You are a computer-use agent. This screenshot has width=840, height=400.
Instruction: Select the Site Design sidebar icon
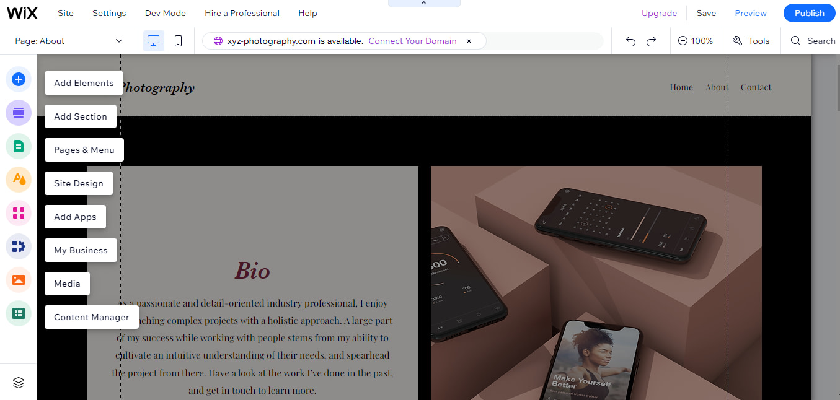pyautogui.click(x=19, y=180)
